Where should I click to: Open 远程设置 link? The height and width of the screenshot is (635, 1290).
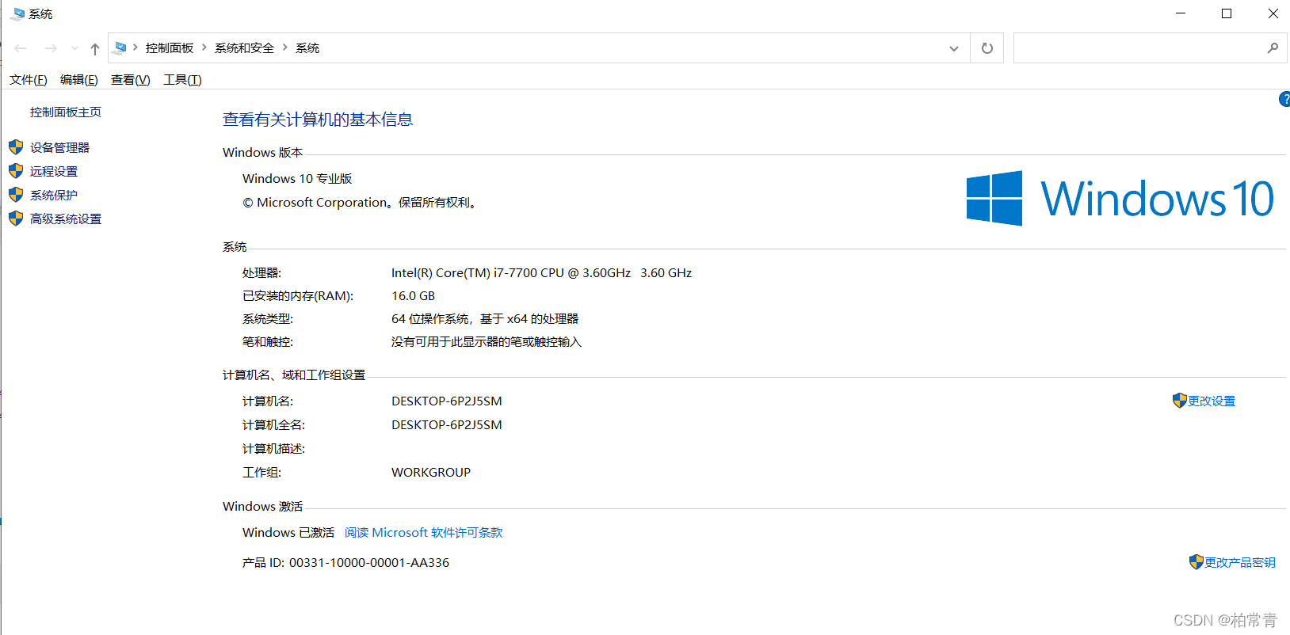pyautogui.click(x=54, y=171)
